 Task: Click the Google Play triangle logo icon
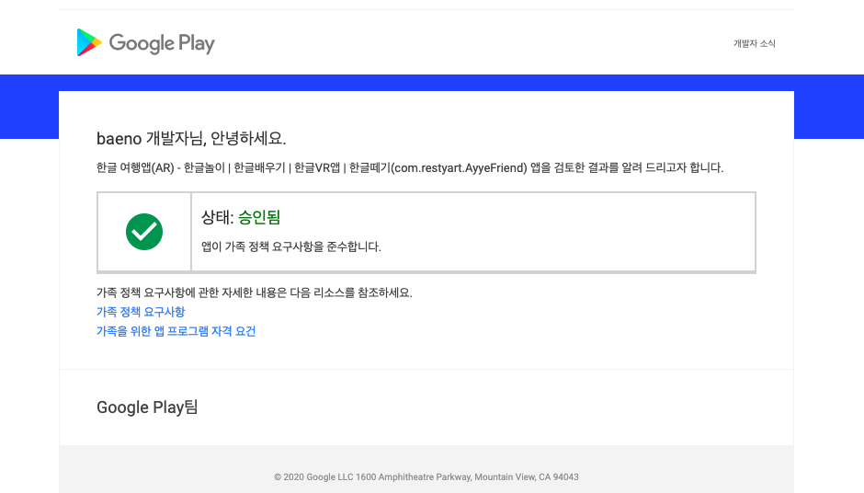click(x=89, y=42)
